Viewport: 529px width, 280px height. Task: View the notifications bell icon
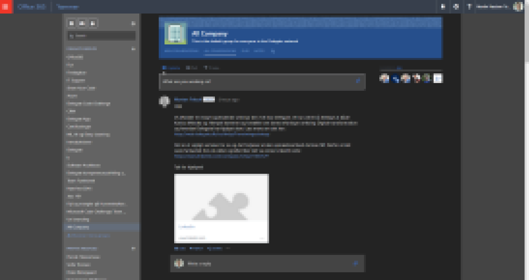point(443,7)
